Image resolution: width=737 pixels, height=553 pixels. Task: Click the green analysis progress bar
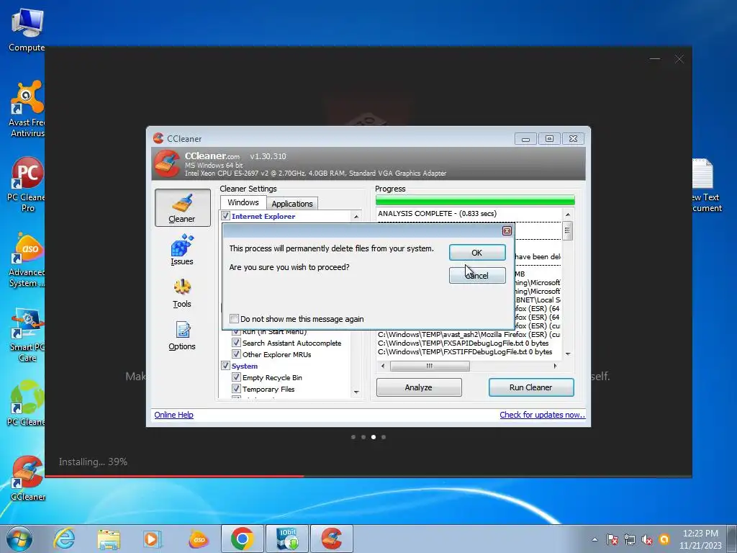(x=475, y=200)
